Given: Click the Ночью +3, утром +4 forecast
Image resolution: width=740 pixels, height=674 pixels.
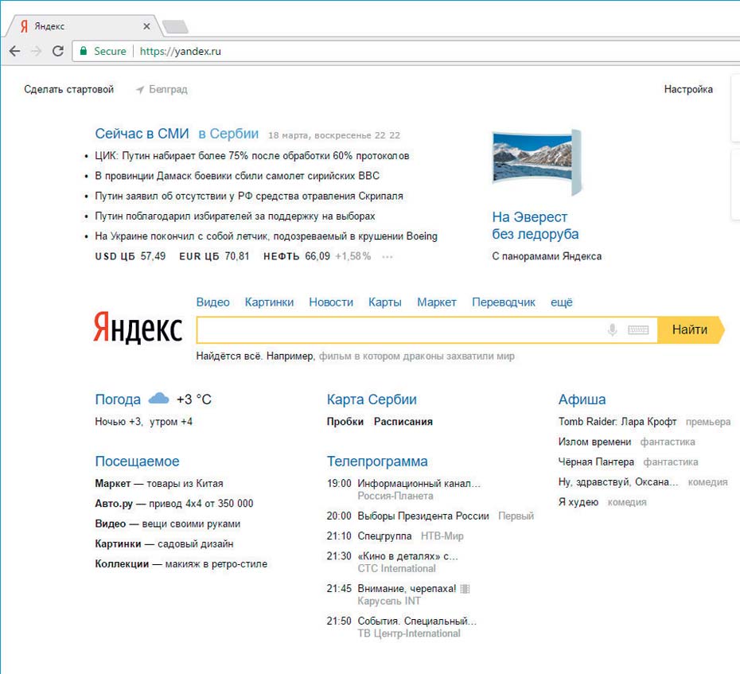Looking at the screenshot, I should pos(143,422).
